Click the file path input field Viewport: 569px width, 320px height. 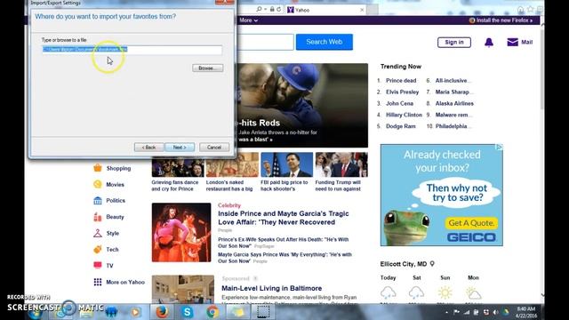132,50
